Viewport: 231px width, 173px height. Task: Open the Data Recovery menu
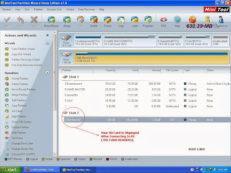[x=86, y=9]
